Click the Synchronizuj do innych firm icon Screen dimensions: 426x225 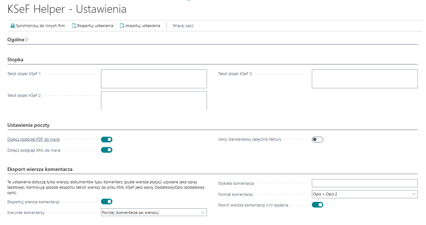click(x=12, y=26)
